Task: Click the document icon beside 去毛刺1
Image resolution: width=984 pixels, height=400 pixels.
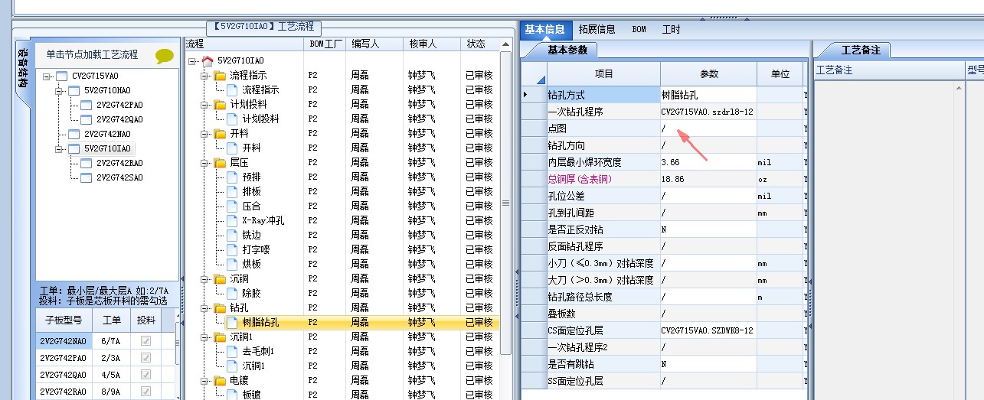Action: (x=233, y=351)
